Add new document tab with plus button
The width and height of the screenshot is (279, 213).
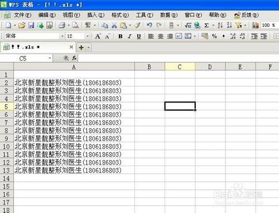(x=81, y=47)
